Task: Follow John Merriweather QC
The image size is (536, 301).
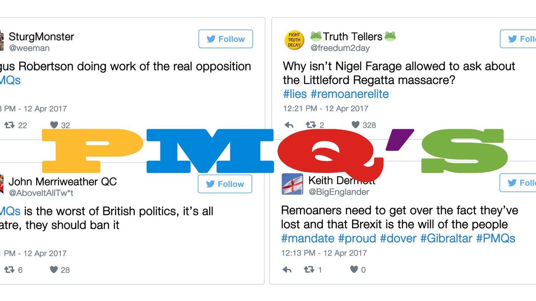Action: 225,184
